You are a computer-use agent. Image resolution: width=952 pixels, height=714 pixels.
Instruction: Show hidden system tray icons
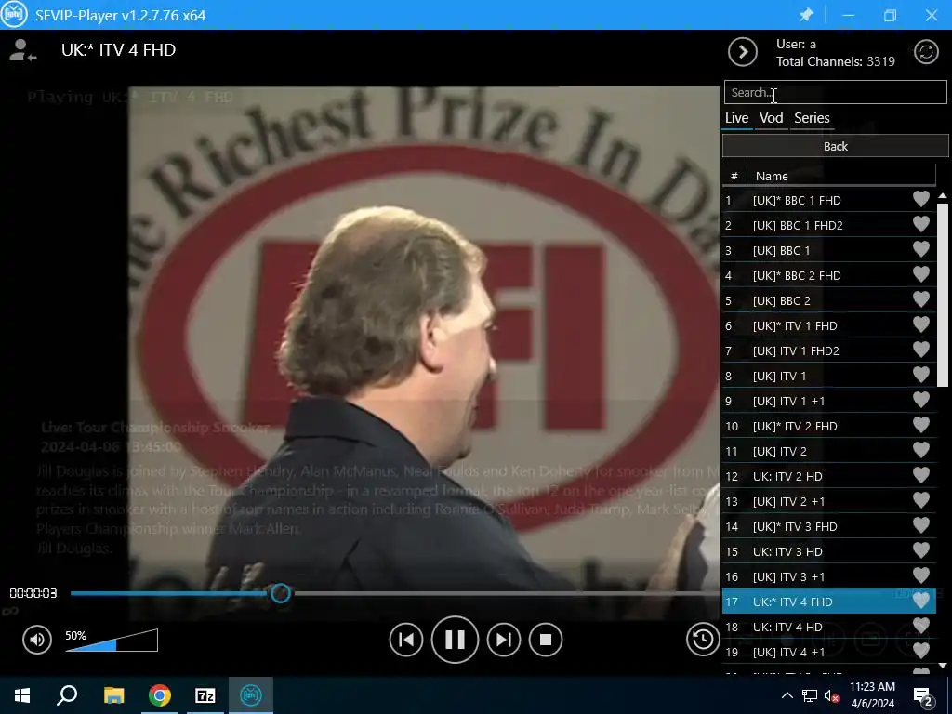(x=787, y=695)
